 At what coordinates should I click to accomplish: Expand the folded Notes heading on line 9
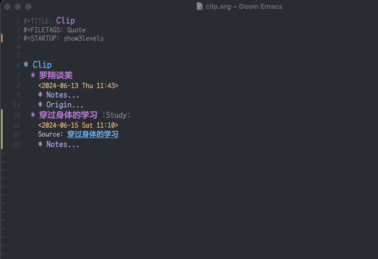(63, 95)
